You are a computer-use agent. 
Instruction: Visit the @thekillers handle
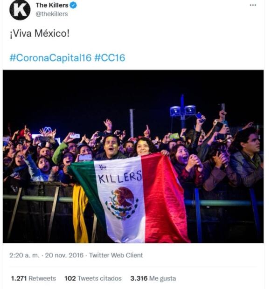[52, 14]
